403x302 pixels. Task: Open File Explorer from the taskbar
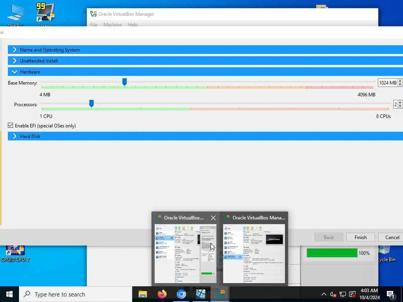click(142, 294)
